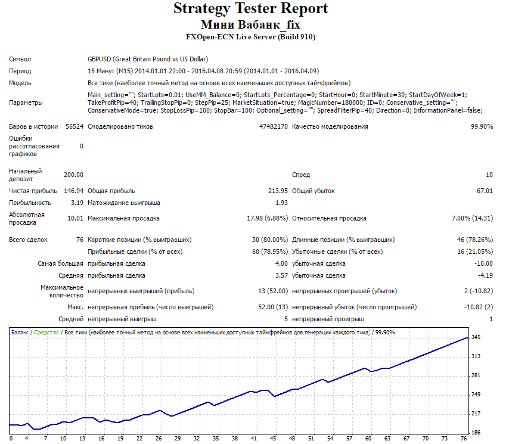Click the 186 axis label on chart
The width and height of the screenshot is (509, 444).
pyautogui.click(x=476, y=432)
